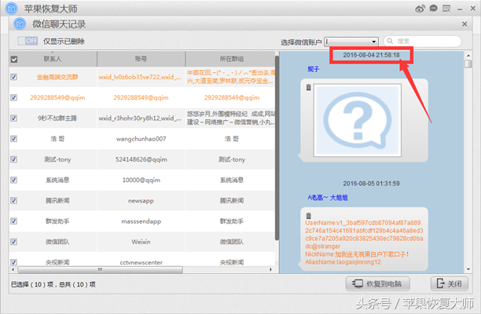Open the Weibo icon in title bar
Viewport: 481px width, 314px height.
tap(420, 9)
